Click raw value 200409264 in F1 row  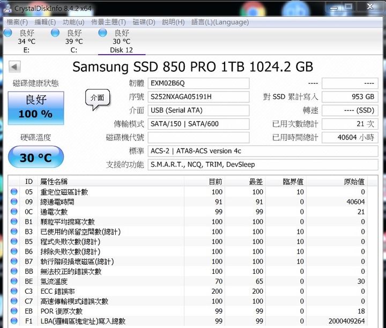click(347, 321)
